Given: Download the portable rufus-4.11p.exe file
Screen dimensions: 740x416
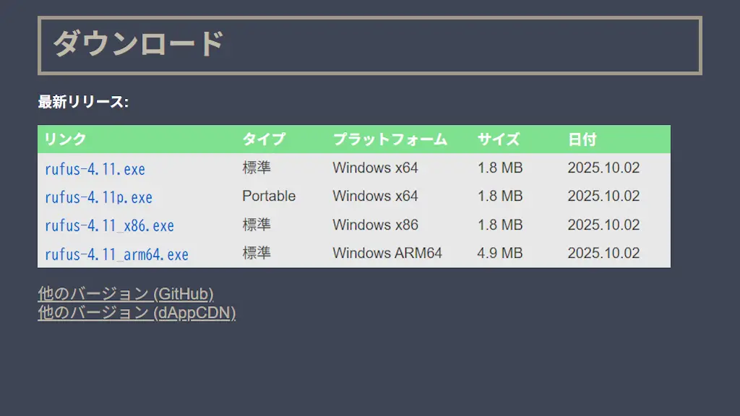Looking at the screenshot, I should (x=98, y=197).
